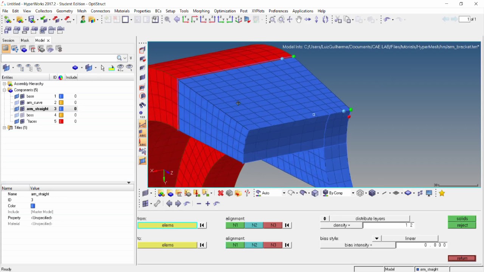The height and width of the screenshot is (272, 484).
Task: Click the arm_straight color swatch in tree
Action: [61, 109]
